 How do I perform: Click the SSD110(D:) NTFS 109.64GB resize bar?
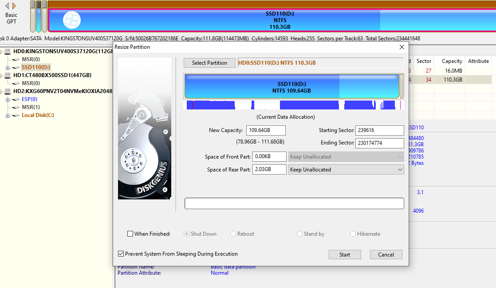click(291, 86)
